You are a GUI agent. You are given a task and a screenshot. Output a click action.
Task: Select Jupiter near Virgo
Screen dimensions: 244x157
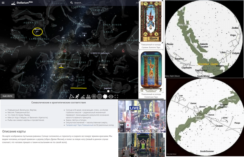(x=108, y=91)
